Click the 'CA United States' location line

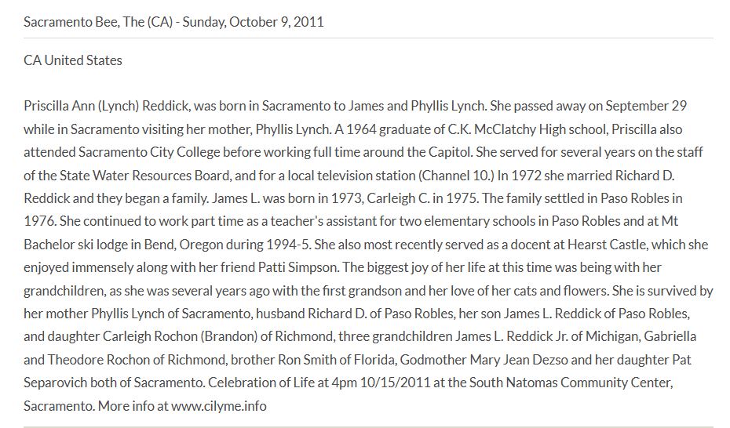tap(73, 60)
